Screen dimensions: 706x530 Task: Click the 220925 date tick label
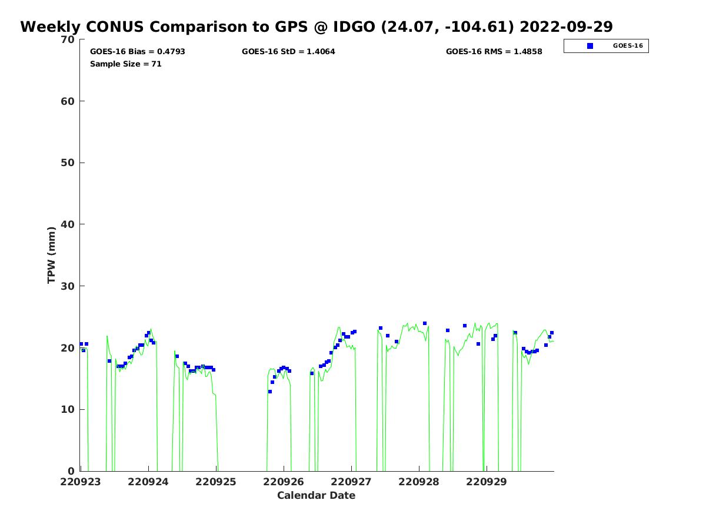click(x=216, y=482)
